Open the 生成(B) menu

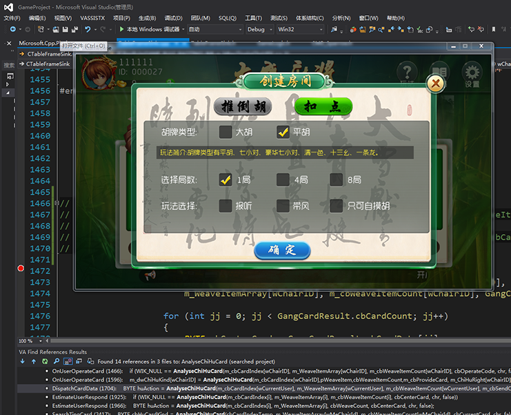(147, 18)
